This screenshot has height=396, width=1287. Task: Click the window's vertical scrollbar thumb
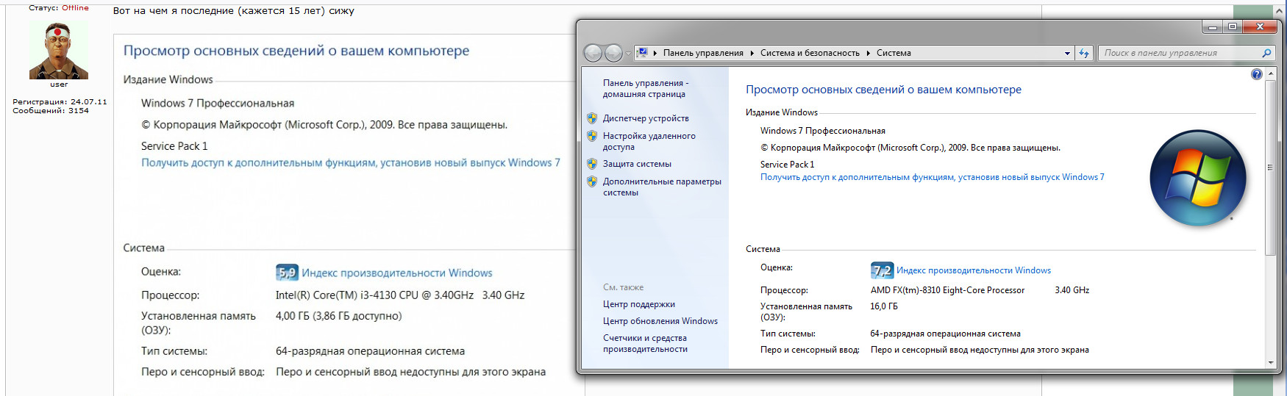pyautogui.click(x=1270, y=168)
